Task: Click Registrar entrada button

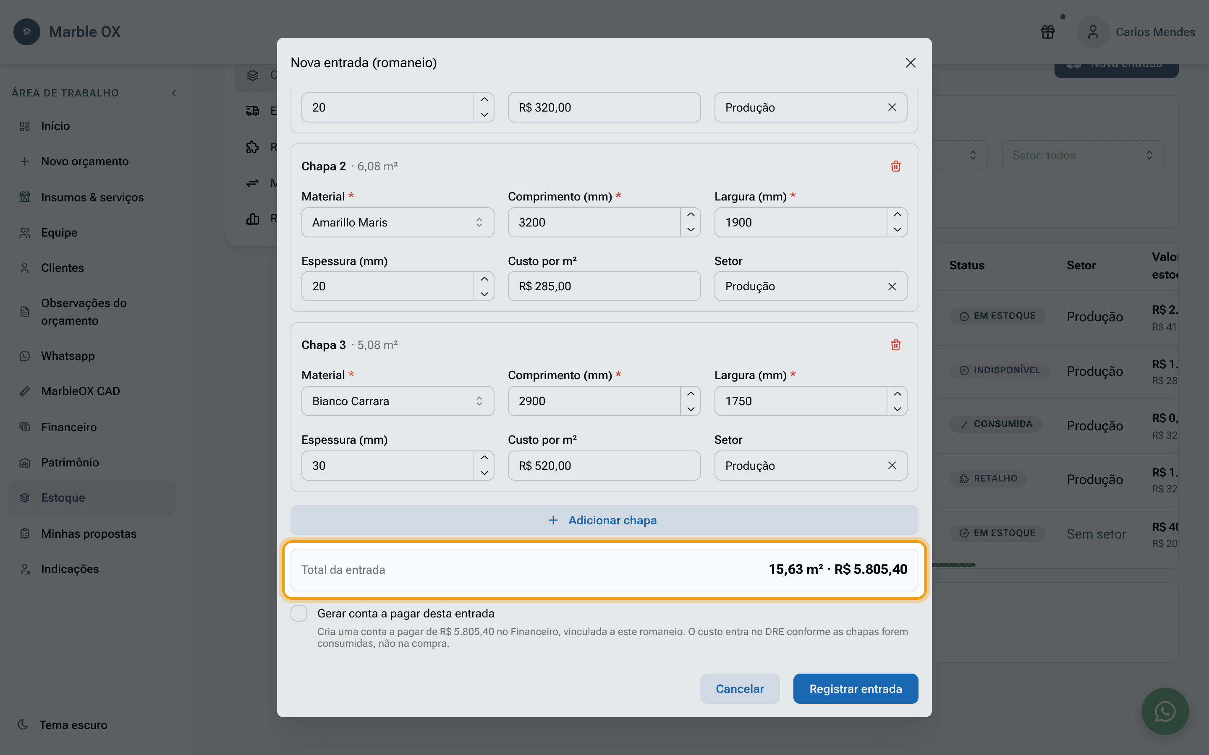Action: [x=855, y=689]
